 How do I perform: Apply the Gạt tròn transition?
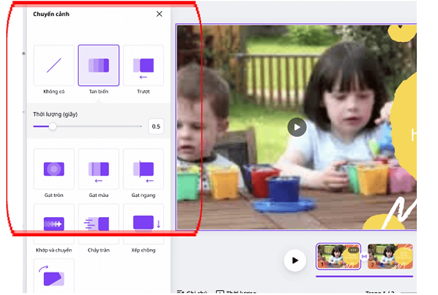pyautogui.click(x=54, y=169)
